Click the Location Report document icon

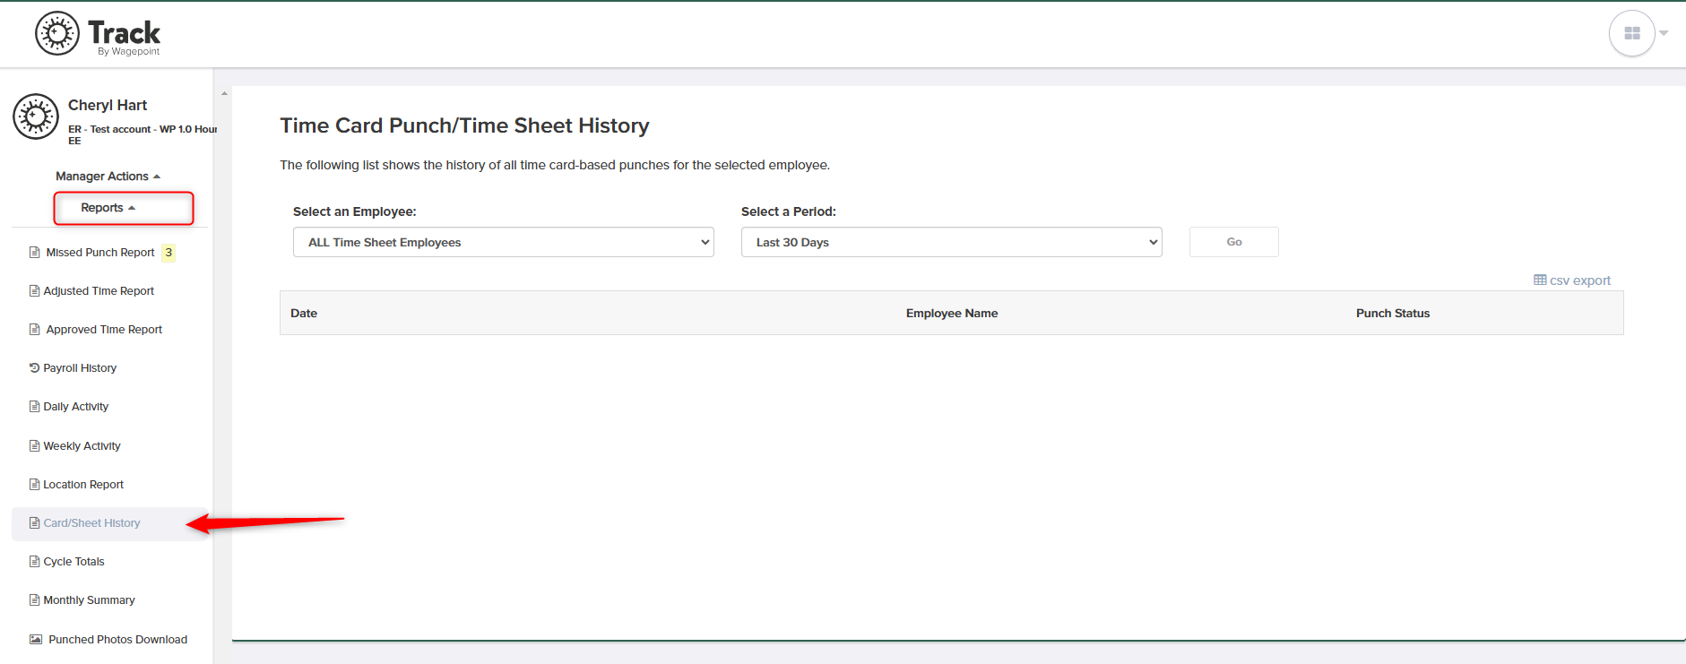(x=35, y=485)
